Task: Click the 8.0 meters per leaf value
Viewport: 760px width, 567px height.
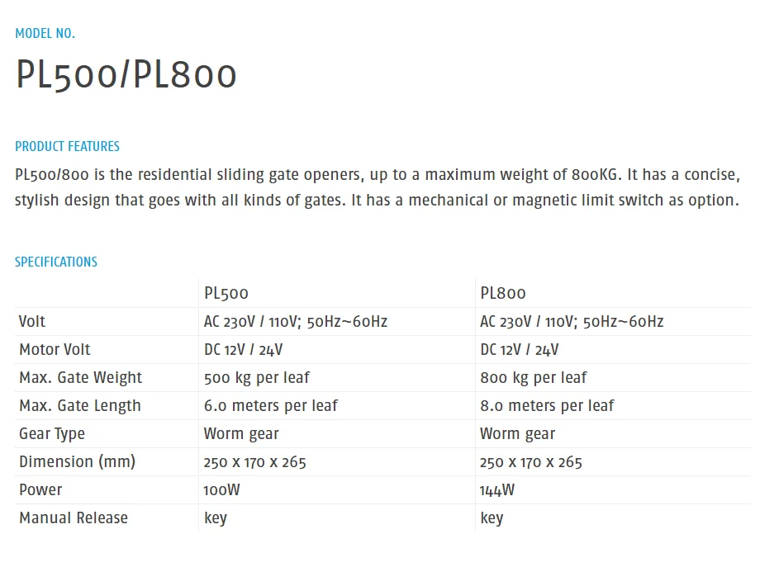Action: pos(547,405)
